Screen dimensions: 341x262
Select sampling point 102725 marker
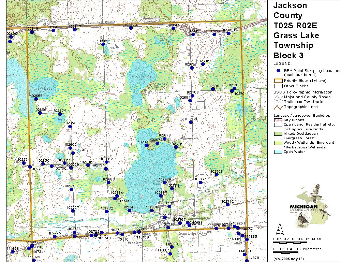click(55, 236)
